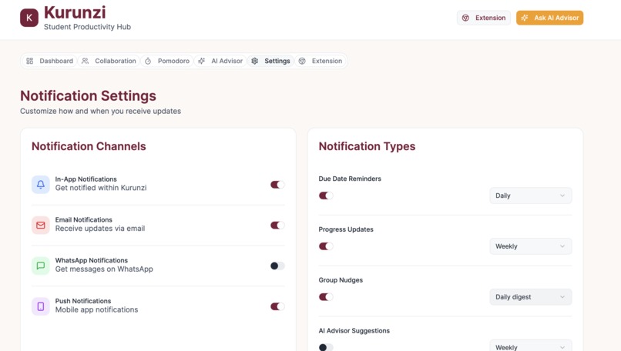Click the Group Nudges label
Image resolution: width=621 pixels, height=351 pixels.
341,280
